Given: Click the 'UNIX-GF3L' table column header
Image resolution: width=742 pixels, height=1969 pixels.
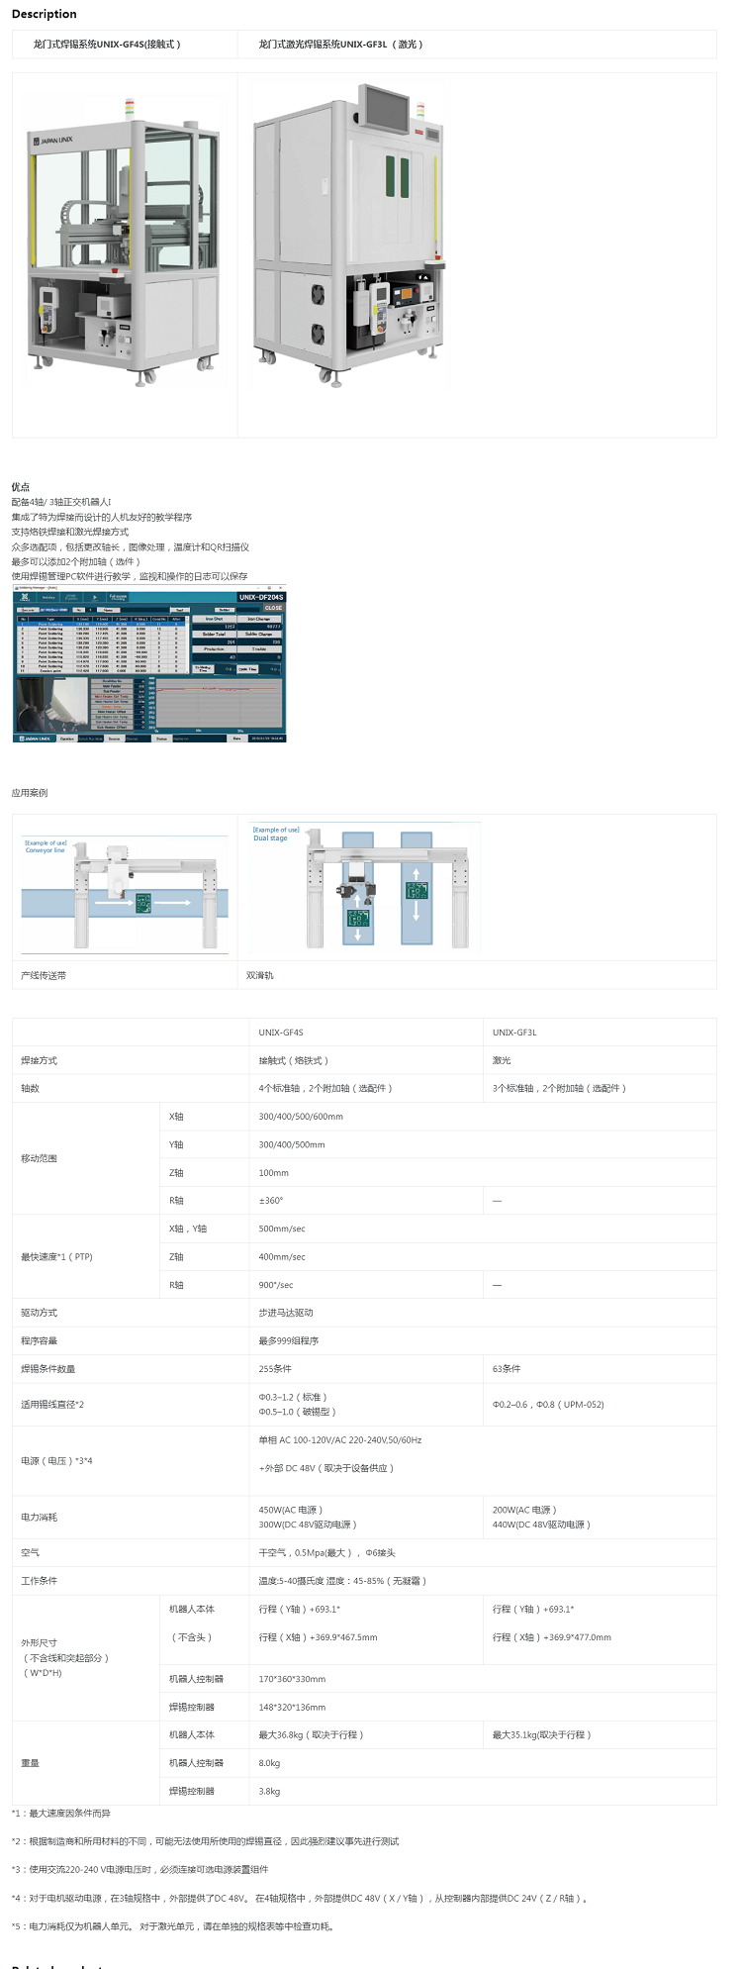Looking at the screenshot, I should (514, 1033).
